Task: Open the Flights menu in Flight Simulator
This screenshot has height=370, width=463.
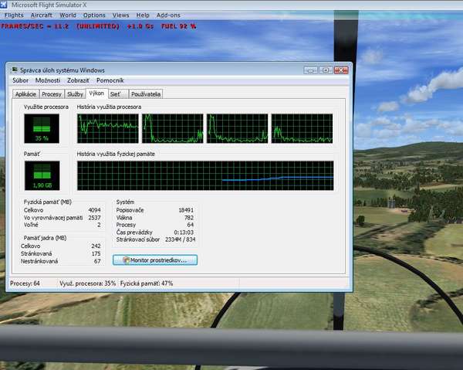Action: point(14,15)
